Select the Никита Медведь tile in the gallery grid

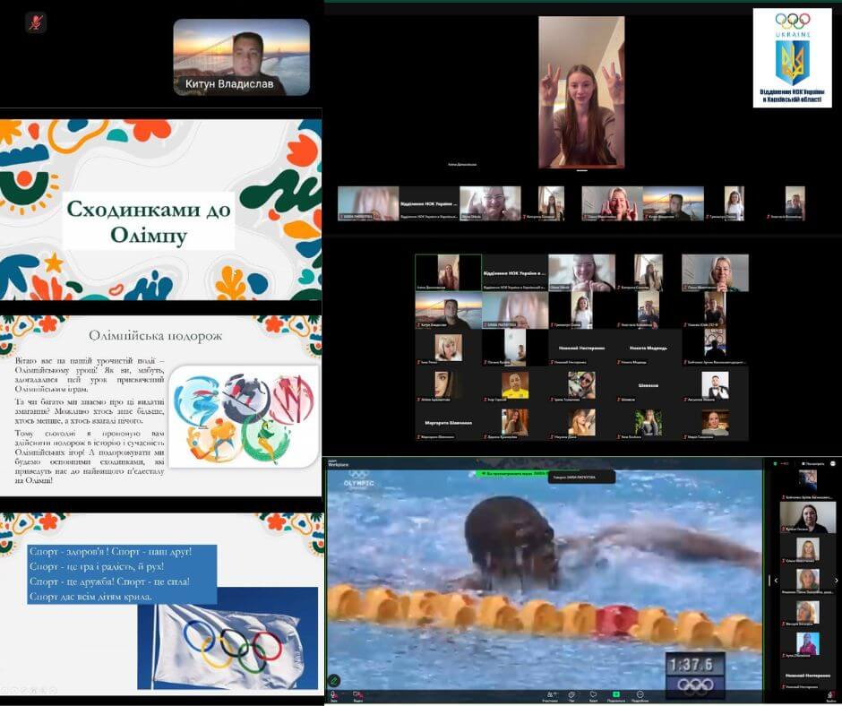click(649, 348)
